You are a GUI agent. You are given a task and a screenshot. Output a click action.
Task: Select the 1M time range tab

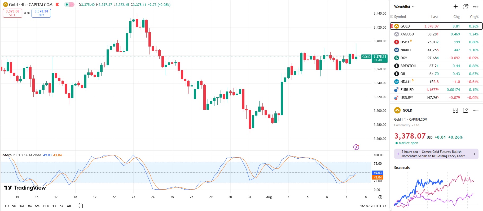tap(22, 206)
